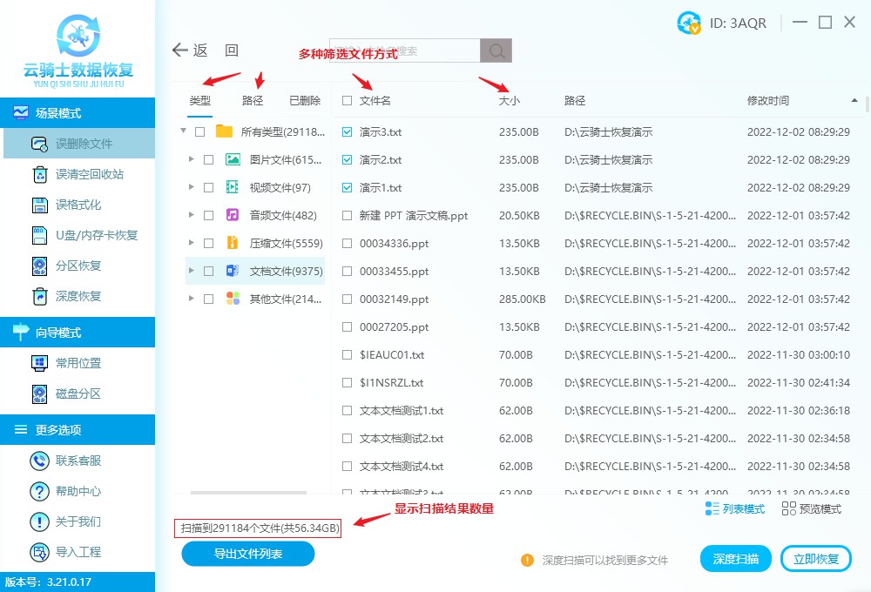Image resolution: width=871 pixels, height=592 pixels.
Task: Open 联系客服 customer service
Action: 39,461
